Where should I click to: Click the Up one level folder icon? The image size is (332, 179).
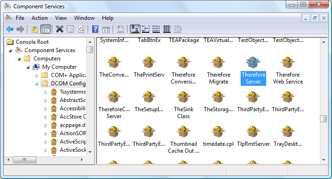[x=34, y=29]
